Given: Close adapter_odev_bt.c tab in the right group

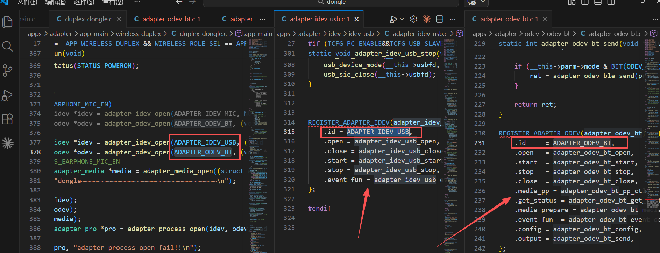Looking at the screenshot, I should pyautogui.click(x=545, y=19).
